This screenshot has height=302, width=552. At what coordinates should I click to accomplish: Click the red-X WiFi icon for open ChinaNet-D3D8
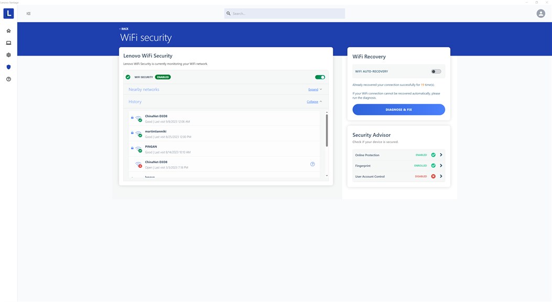pyautogui.click(x=139, y=165)
